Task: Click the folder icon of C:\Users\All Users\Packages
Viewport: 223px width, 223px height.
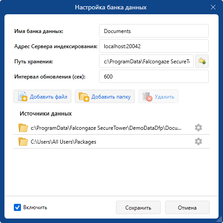Action: [x=23, y=141]
